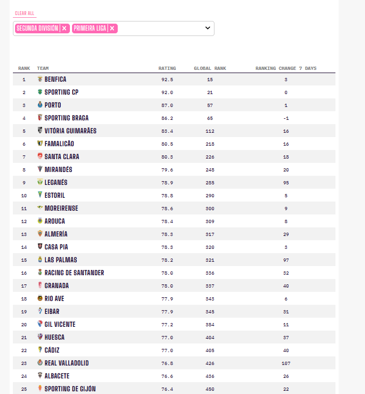Remove the Segunda División filter tag
This screenshot has width=365, height=394.
pos(65,28)
